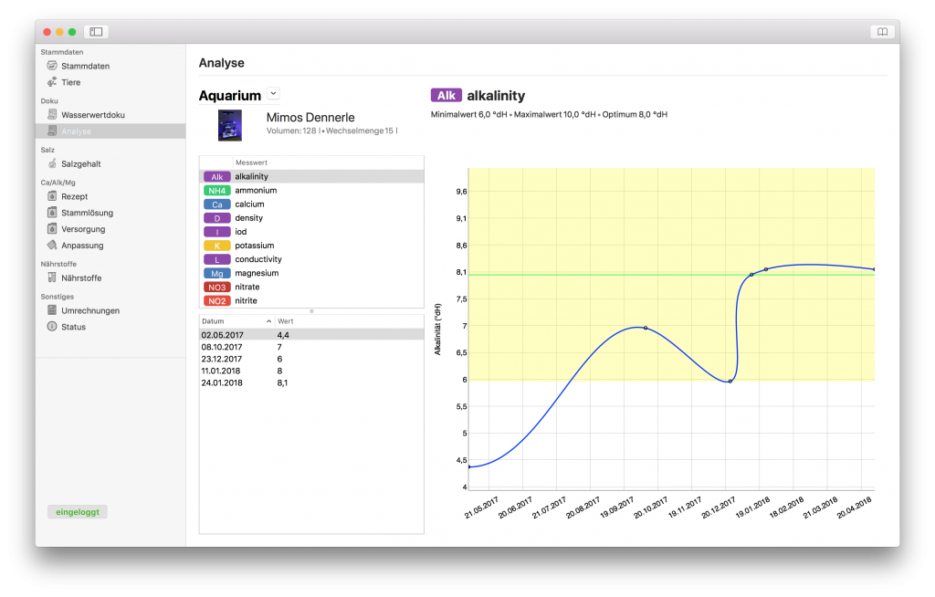
Task: Click the Anpassung icon
Action: pyautogui.click(x=52, y=245)
